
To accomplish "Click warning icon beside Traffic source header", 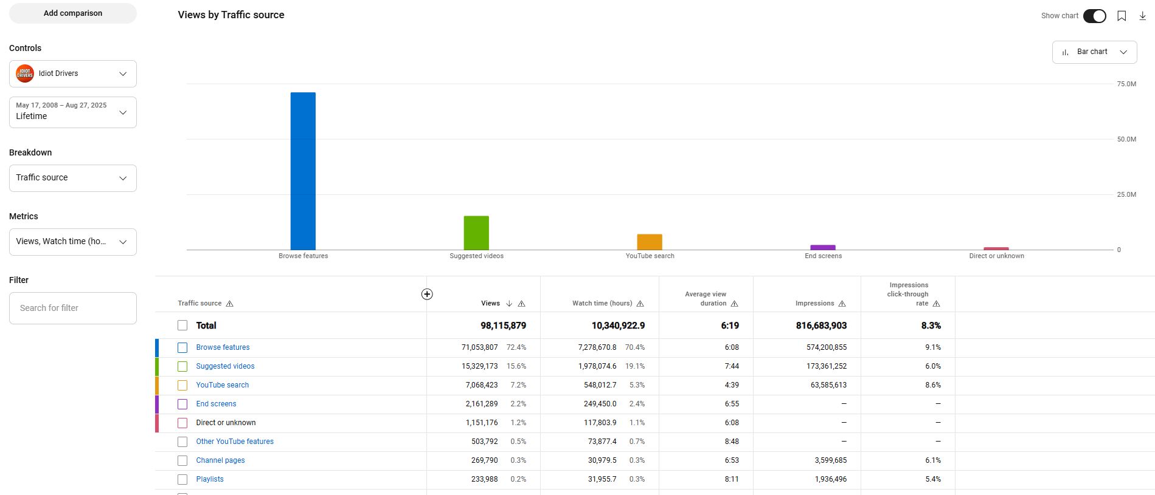I will click(229, 304).
